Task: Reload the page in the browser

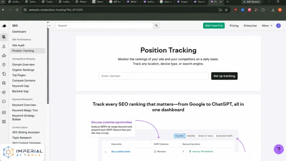Action: click(x=17, y=10)
